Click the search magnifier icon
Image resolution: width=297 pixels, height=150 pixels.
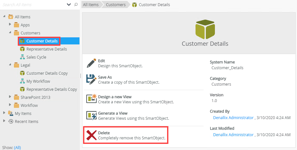coord(76,5)
